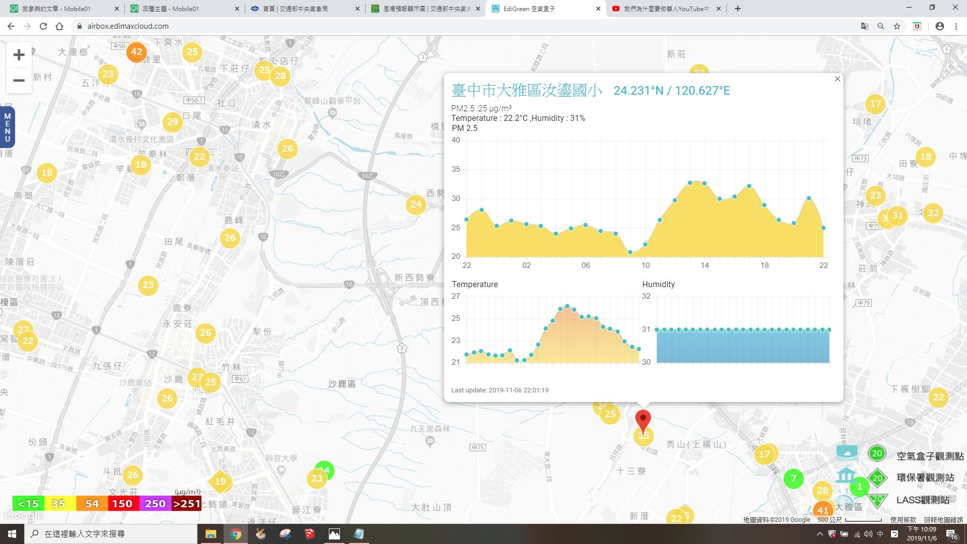This screenshot has width=967, height=544.
Task: Zoom in the map with plus button
Action: pyautogui.click(x=19, y=55)
